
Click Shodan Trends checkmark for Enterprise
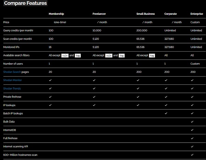(192, 88)
